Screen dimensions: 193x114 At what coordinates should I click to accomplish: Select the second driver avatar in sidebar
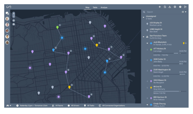[x=7, y=25]
